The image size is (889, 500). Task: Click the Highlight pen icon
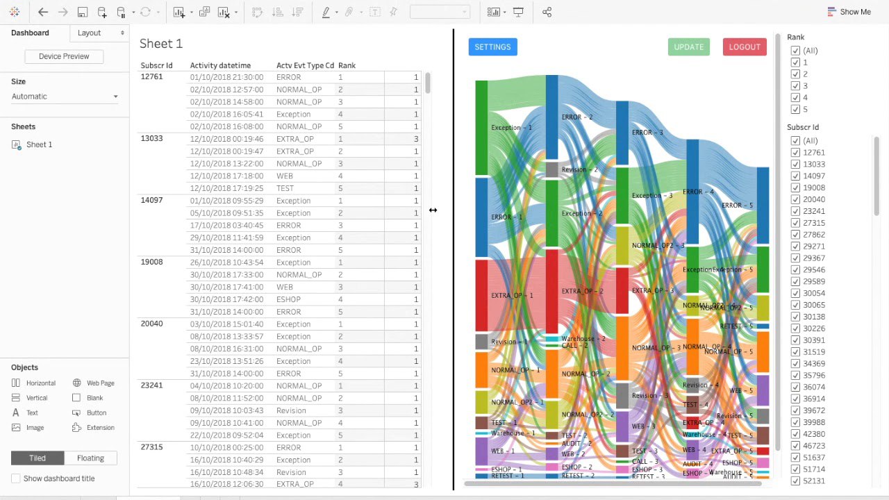click(x=326, y=12)
